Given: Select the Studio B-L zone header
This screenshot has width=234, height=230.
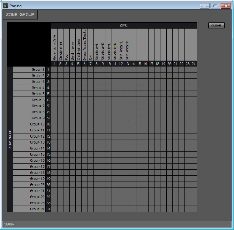Looking at the screenshot, I should [109, 45].
